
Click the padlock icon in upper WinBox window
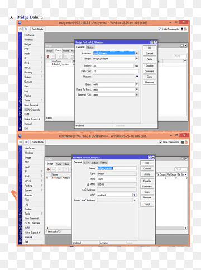point(185,29)
